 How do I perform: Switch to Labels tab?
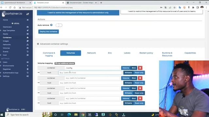coord(127,53)
